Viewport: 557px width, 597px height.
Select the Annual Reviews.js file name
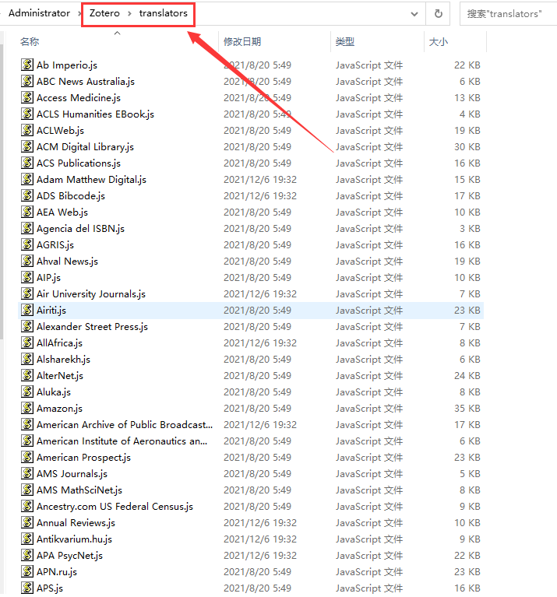click(76, 523)
